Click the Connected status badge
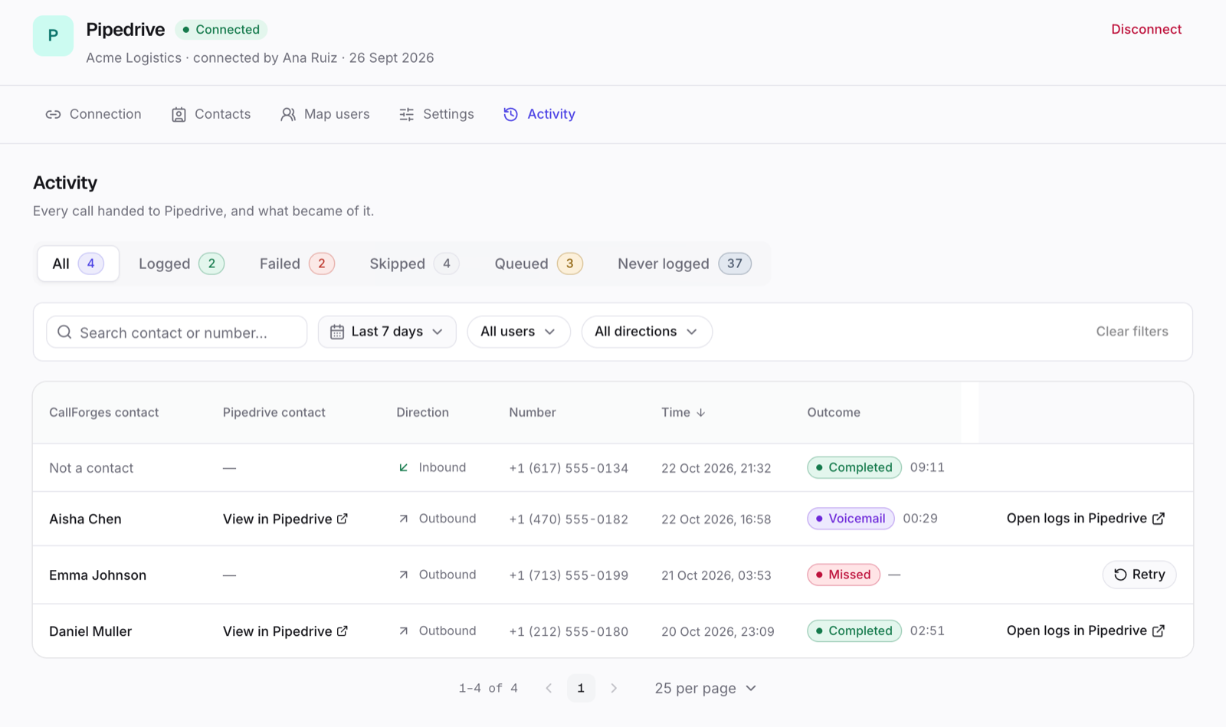 click(x=221, y=29)
